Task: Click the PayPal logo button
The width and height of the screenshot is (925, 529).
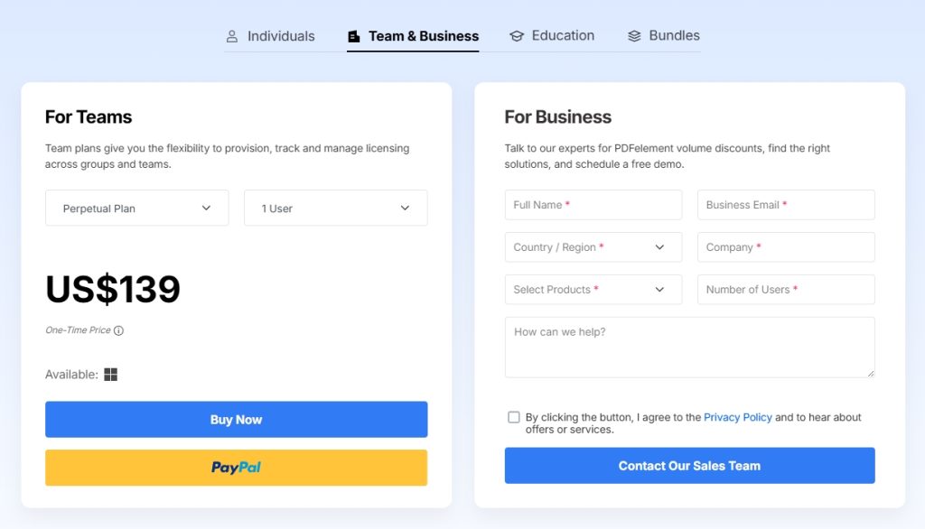Action: [236, 468]
